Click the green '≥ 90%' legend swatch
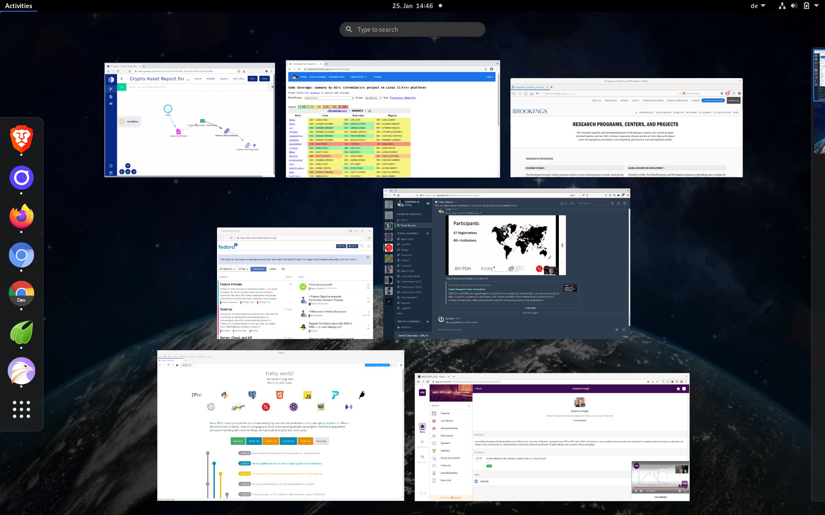Viewport: 825px width, 515px height. pos(303,107)
